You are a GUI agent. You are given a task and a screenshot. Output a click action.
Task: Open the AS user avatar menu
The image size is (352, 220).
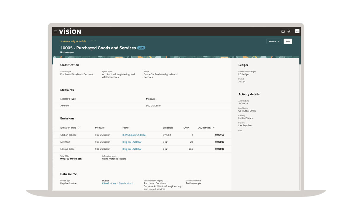pos(297,31)
